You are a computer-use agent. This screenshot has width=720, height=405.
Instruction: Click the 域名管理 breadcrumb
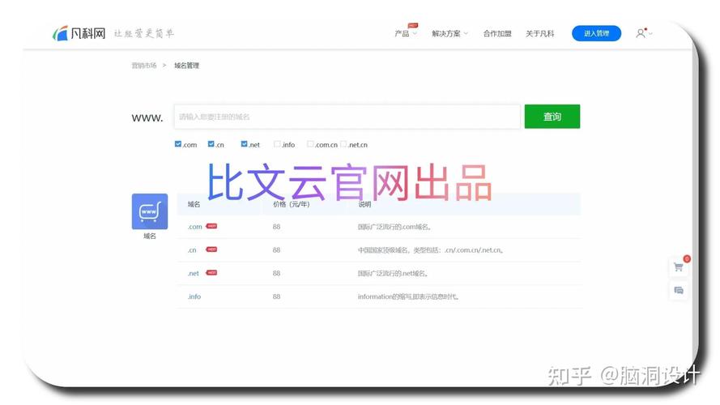(186, 66)
